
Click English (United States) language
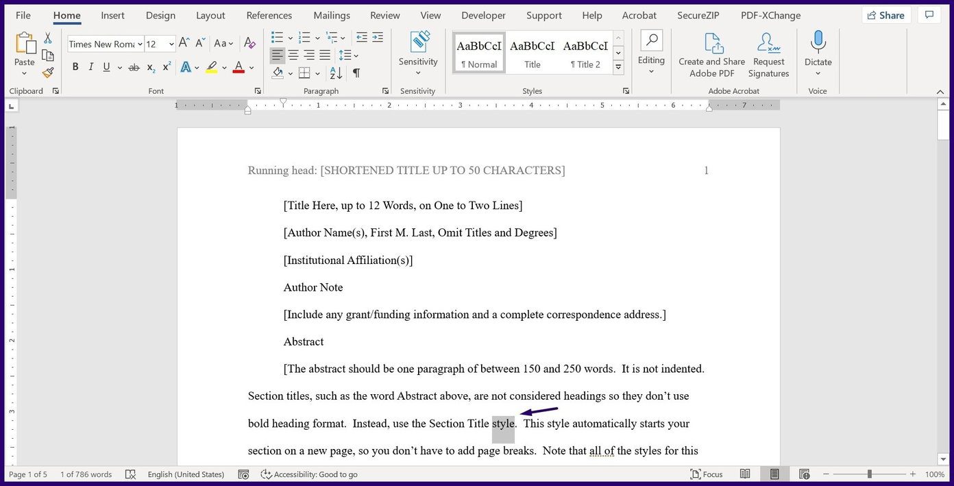point(186,474)
